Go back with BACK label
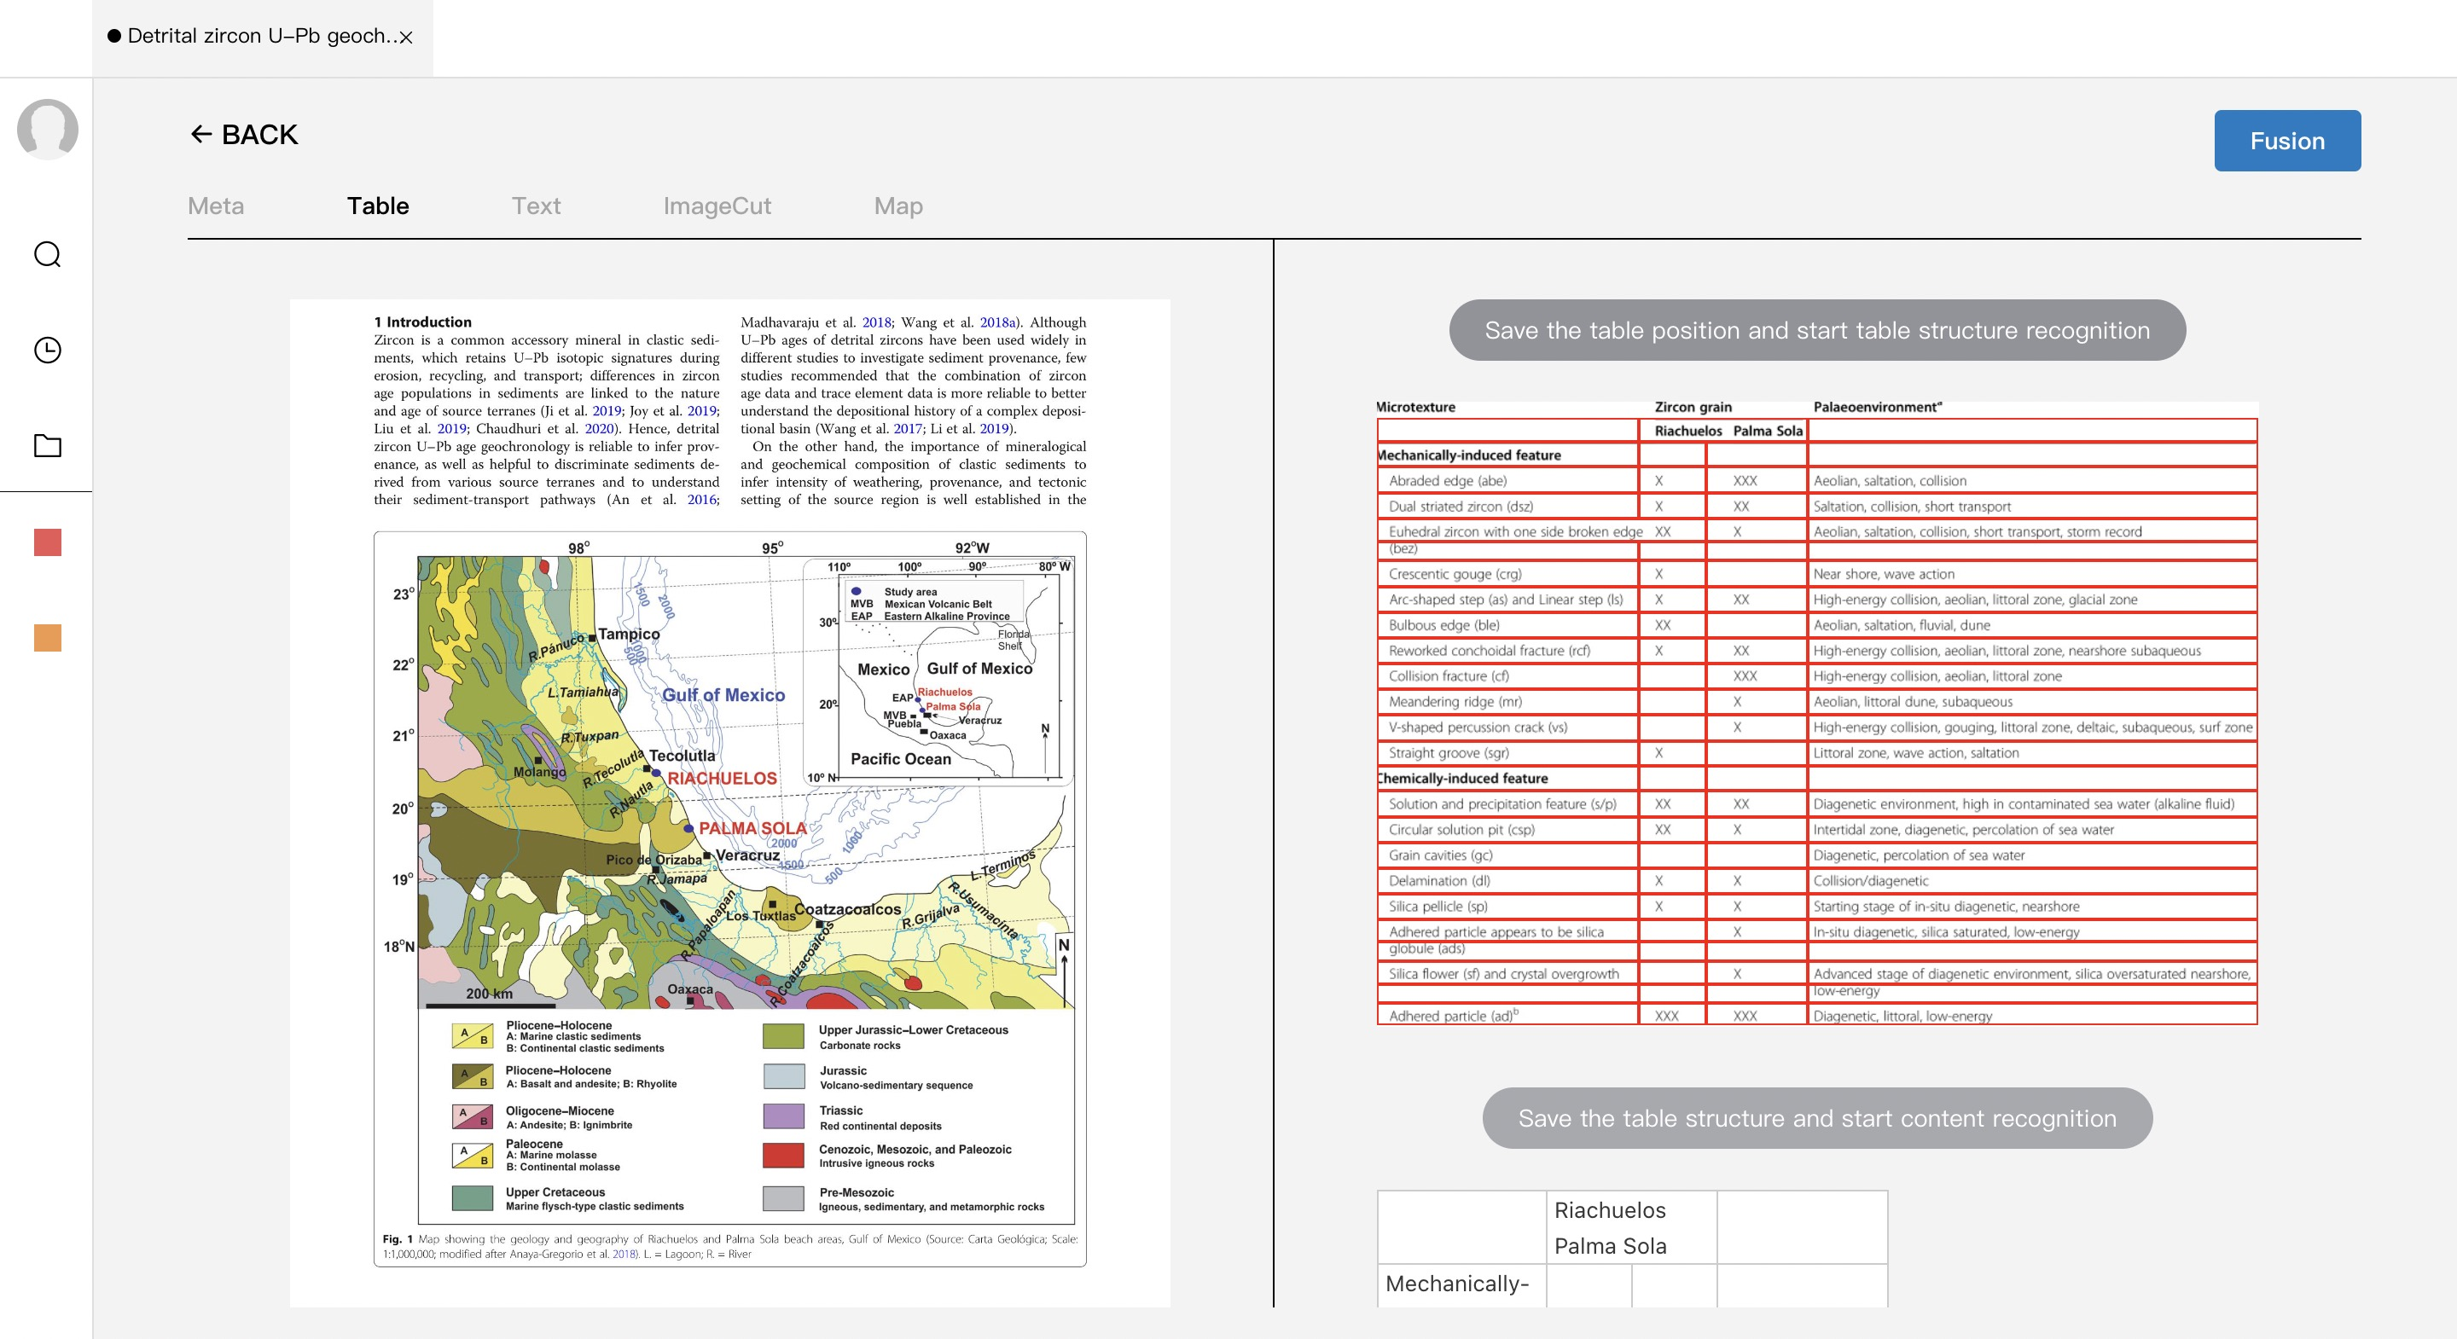Screen dimensions: 2457x1339 point(259,135)
